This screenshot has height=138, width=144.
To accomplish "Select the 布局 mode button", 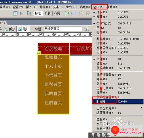I will [57, 13].
